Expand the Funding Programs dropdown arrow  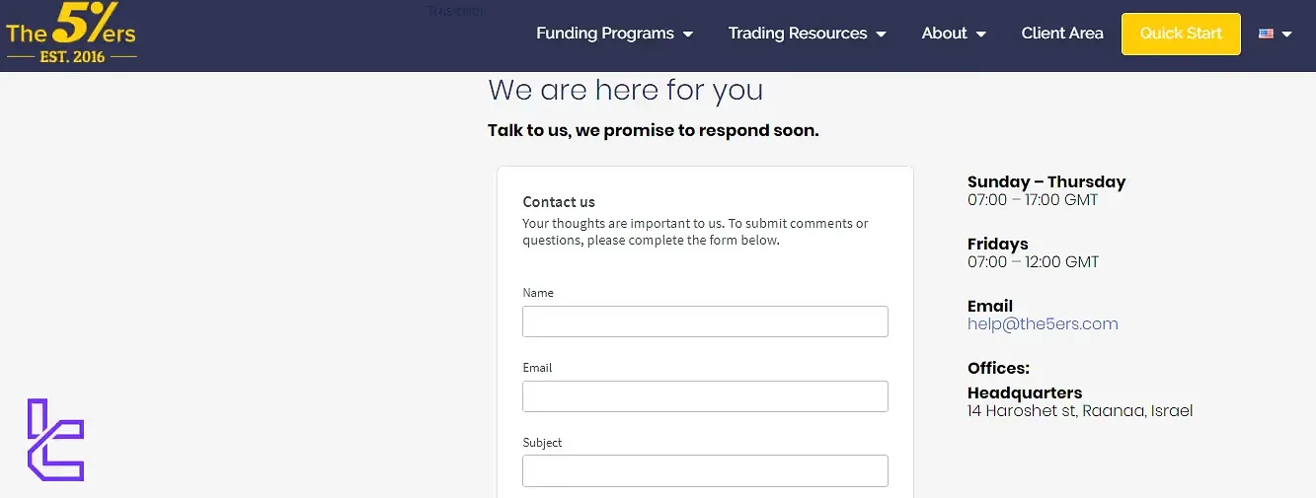tap(688, 35)
